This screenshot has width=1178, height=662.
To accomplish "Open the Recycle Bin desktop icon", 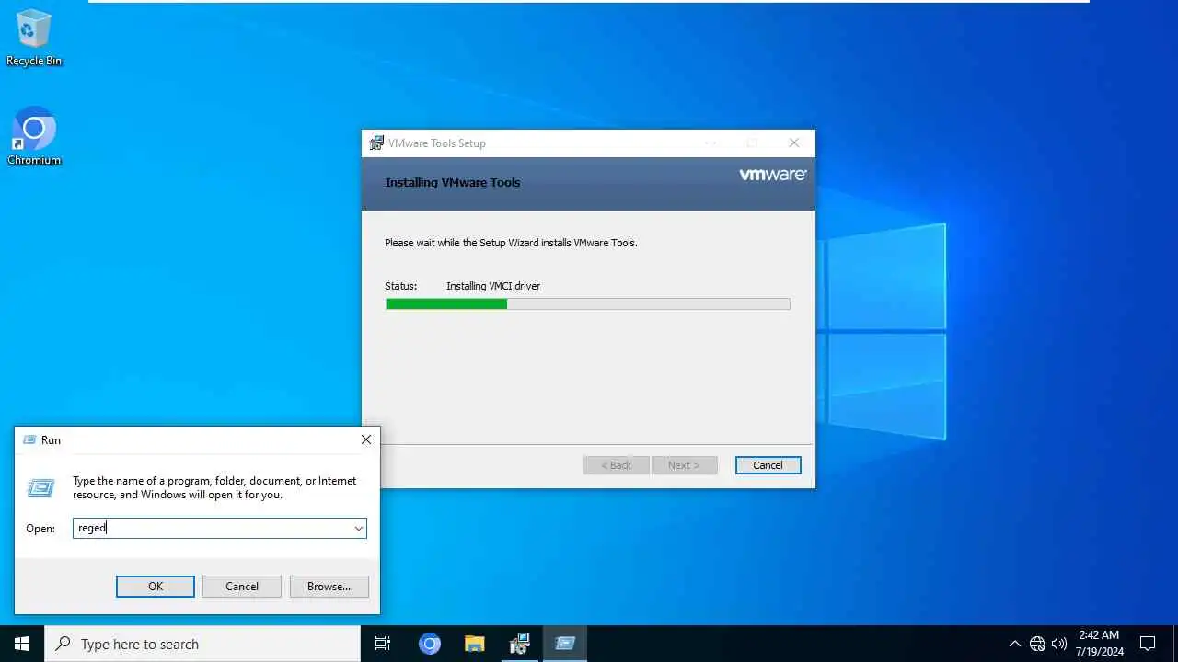I will 34,39.
